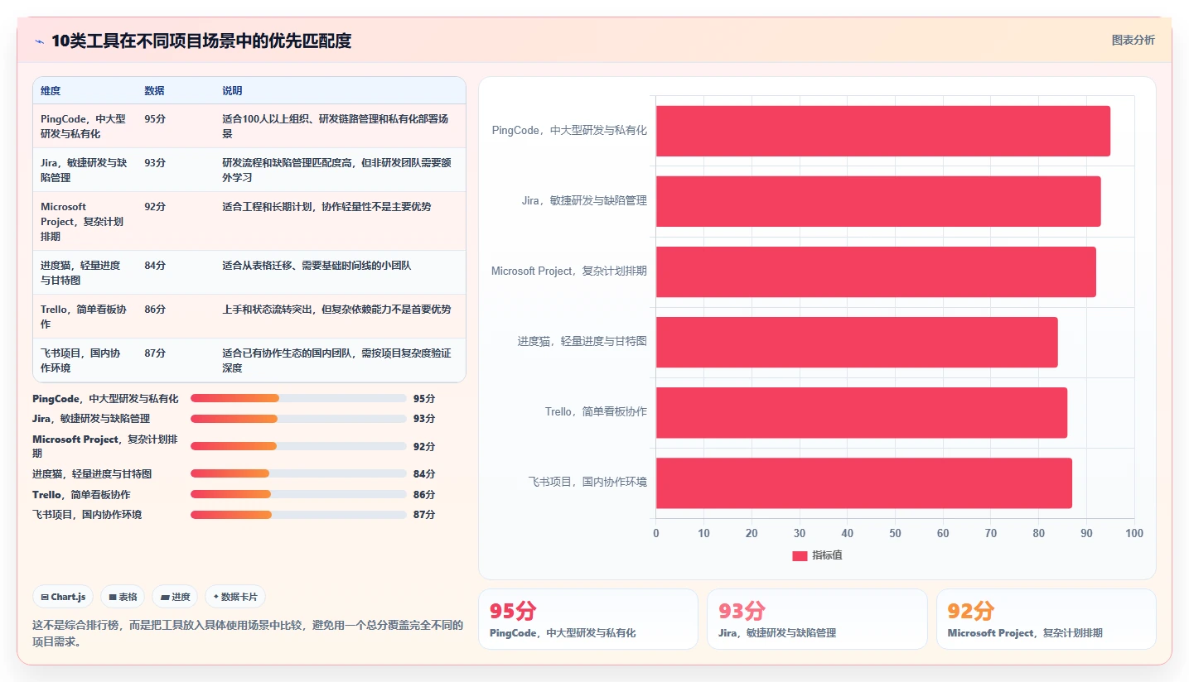Click the Trello chart bar
This screenshot has width=1189, height=682.
point(862,412)
